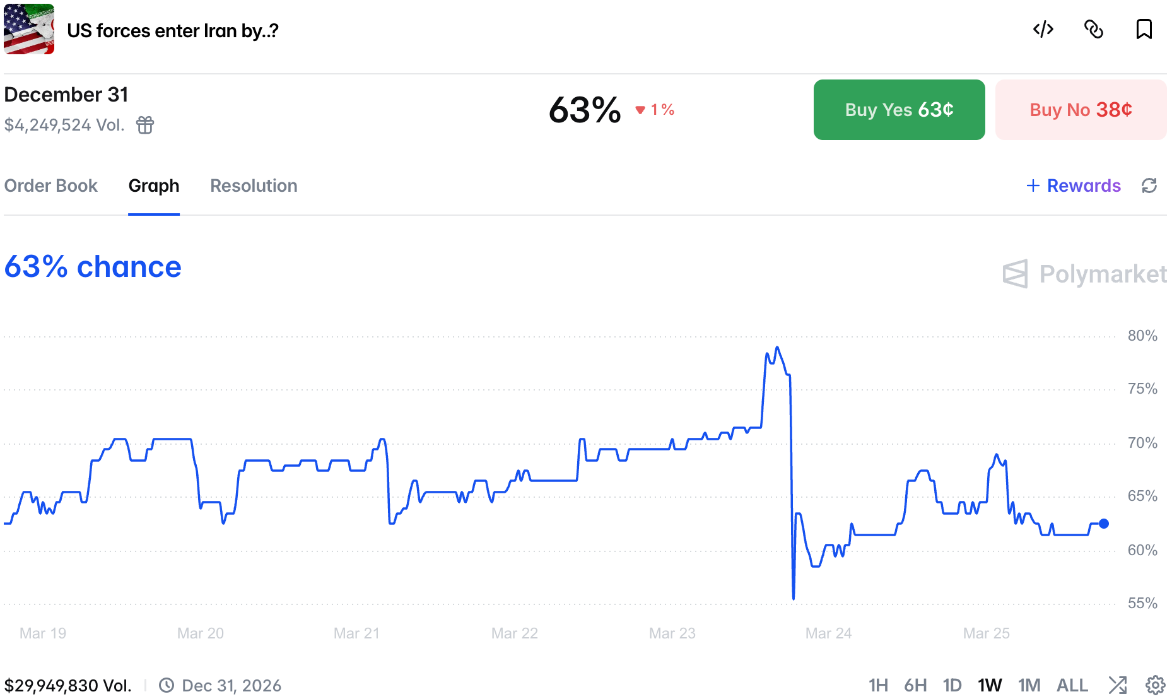The height and width of the screenshot is (699, 1172).
Task: Select the 1W time range
Action: pos(990,685)
